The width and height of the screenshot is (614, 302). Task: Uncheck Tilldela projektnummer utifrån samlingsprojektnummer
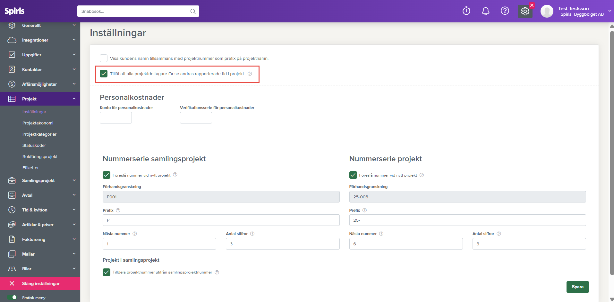pyautogui.click(x=107, y=272)
